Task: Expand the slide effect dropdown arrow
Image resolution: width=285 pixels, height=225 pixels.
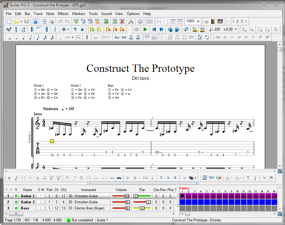Action: 107,178
